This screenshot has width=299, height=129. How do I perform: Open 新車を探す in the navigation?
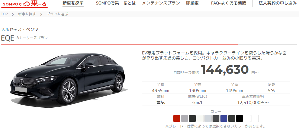(73, 3)
